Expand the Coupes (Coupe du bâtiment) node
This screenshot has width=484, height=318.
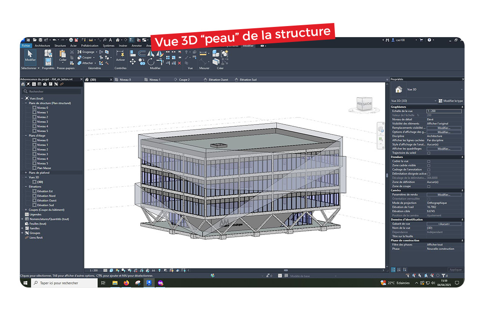click(26, 209)
